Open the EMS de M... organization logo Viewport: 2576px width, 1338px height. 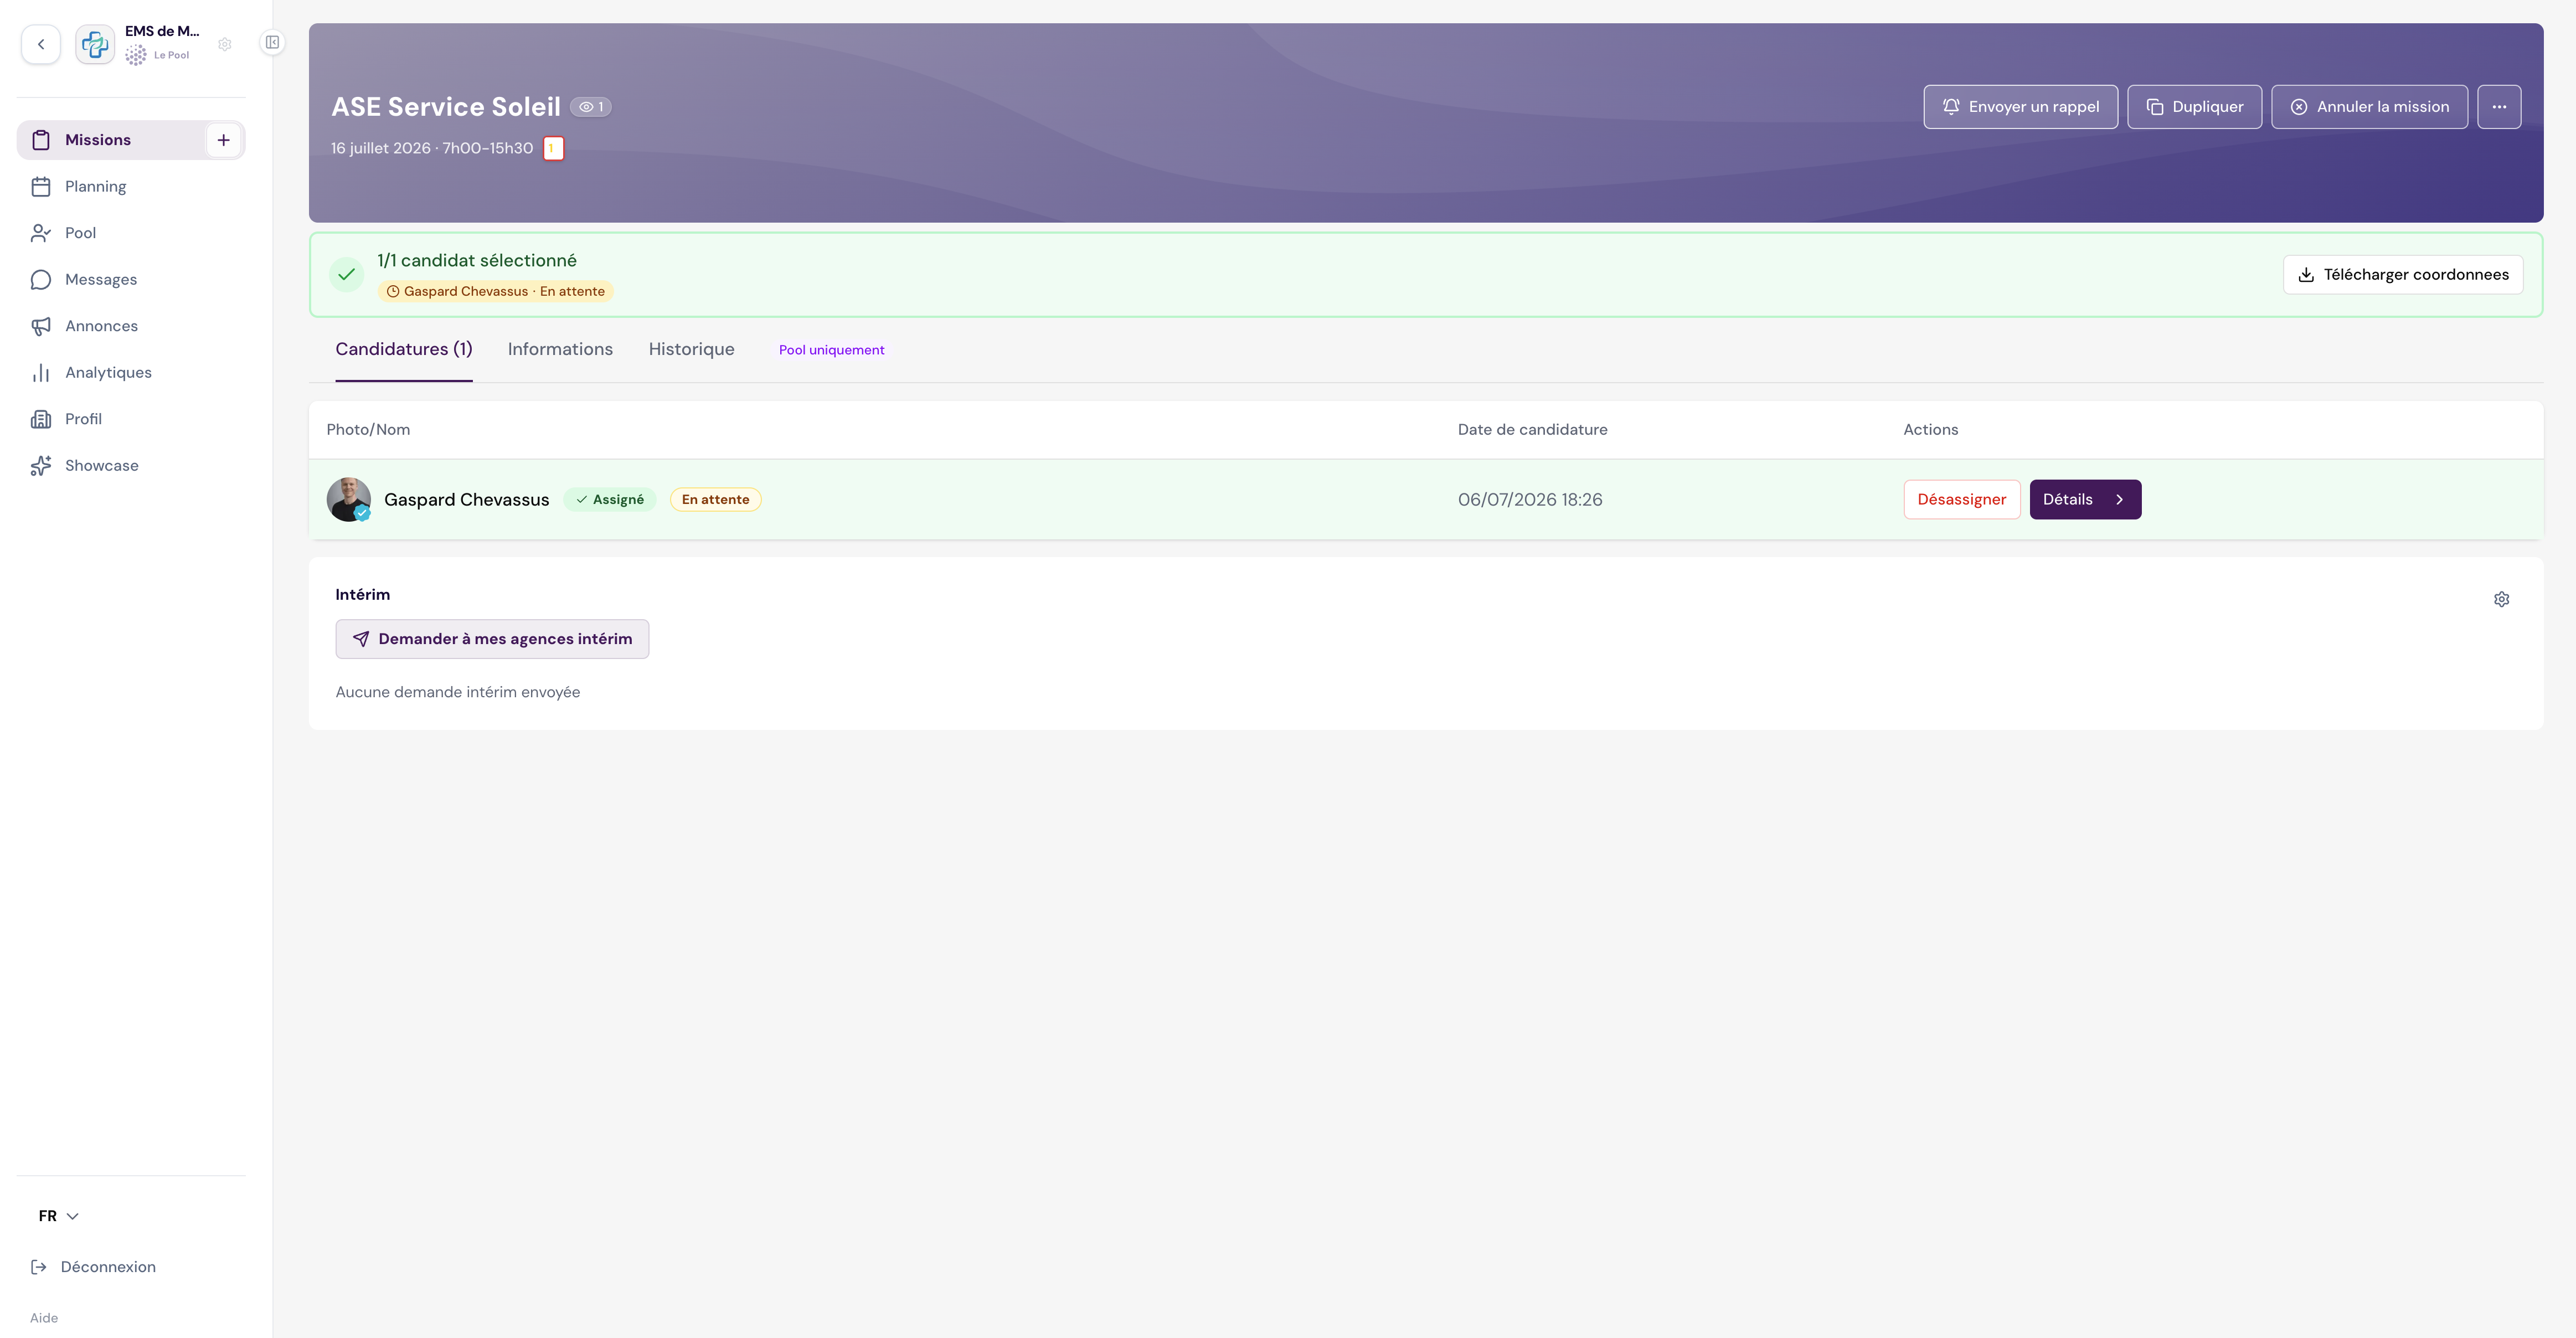(95, 44)
